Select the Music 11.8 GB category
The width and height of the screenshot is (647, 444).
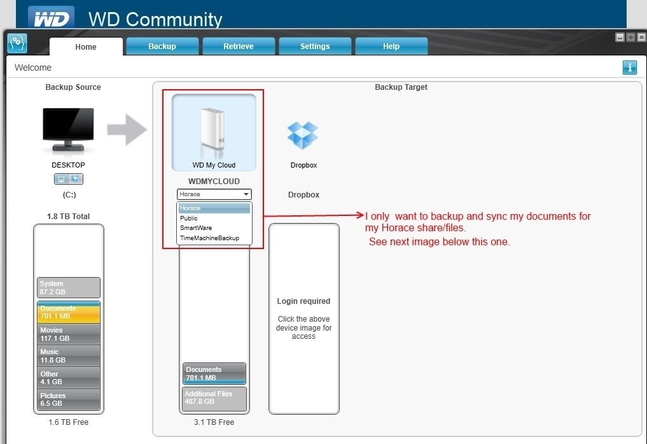click(69, 355)
